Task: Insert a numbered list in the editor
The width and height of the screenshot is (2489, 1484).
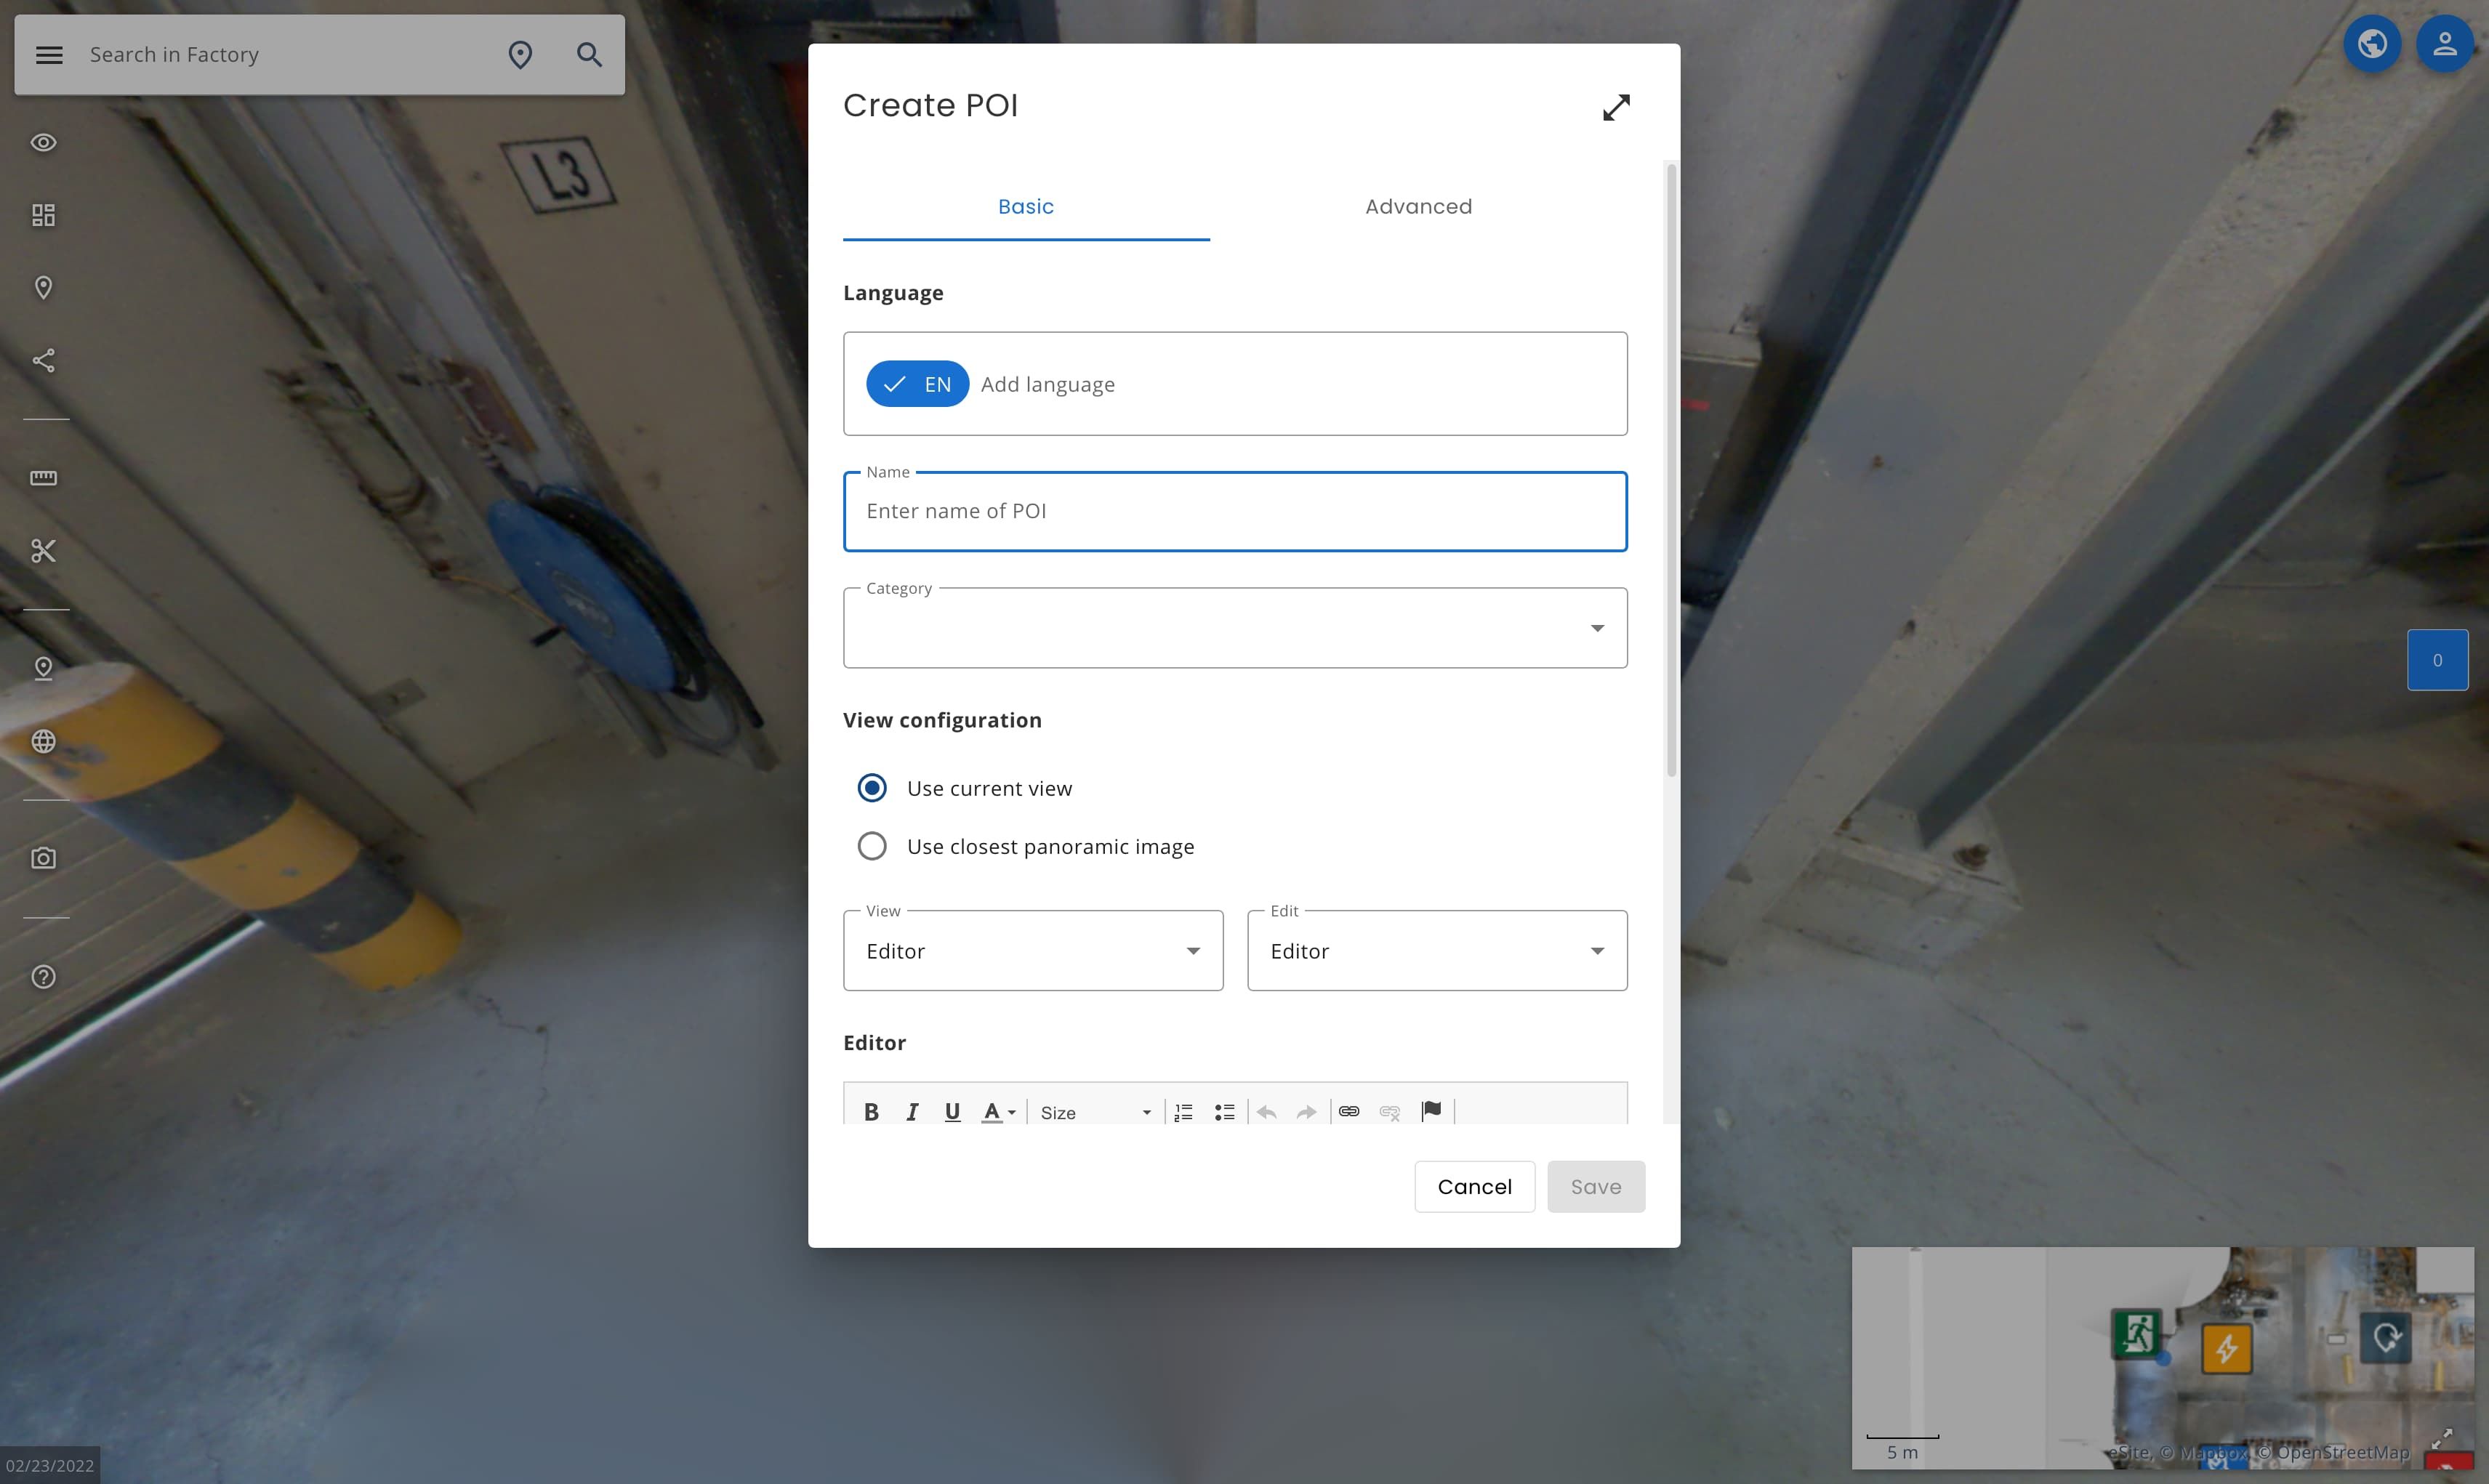Action: (x=1184, y=1111)
